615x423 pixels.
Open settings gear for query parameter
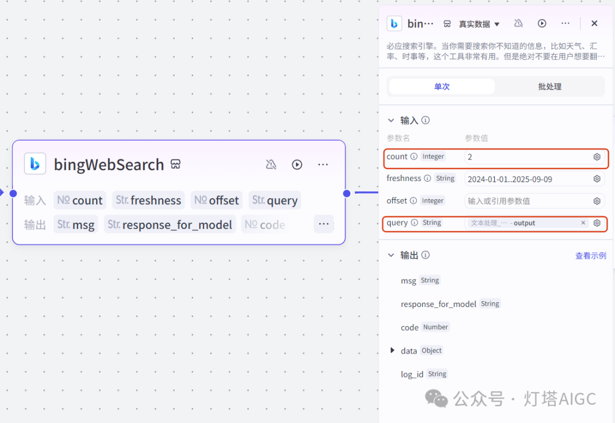click(x=597, y=223)
